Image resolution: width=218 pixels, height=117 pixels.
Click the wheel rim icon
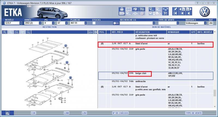(142, 13)
